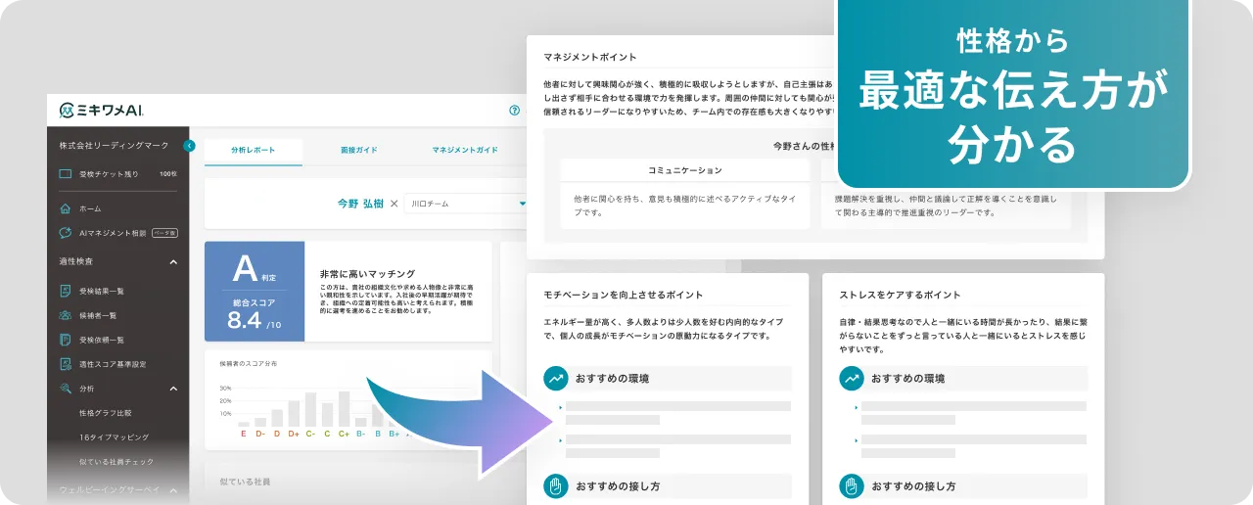Click the 候補者一覧 people icon
The height and width of the screenshot is (505, 1253).
66,315
